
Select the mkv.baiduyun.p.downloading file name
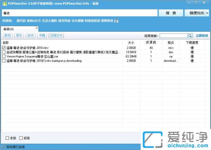tap(44, 61)
